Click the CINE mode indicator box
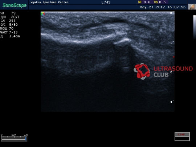Viewport: 196px width, 147px height. click(x=182, y=136)
